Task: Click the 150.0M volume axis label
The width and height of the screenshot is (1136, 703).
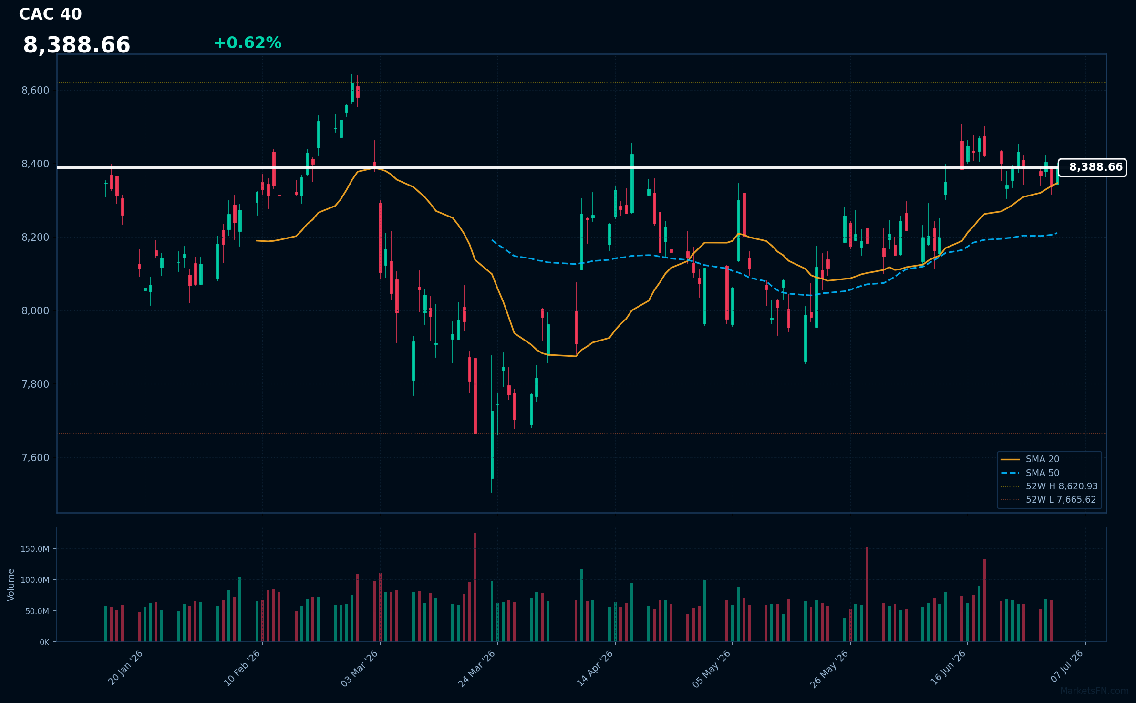Action: point(35,549)
